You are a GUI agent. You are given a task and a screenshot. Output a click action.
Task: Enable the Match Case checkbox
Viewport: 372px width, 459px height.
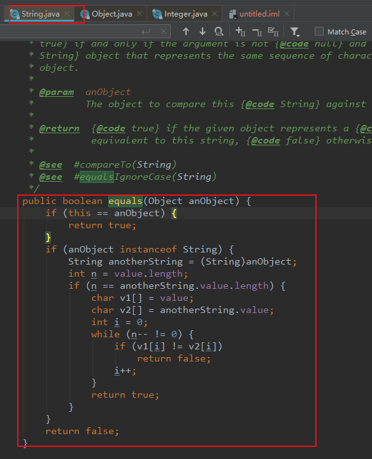pyautogui.click(x=319, y=31)
